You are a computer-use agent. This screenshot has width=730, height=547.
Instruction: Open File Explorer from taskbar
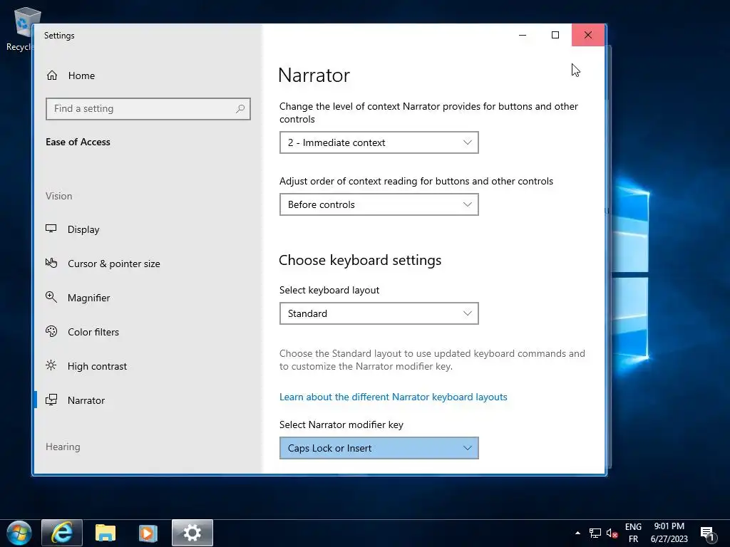point(106,533)
